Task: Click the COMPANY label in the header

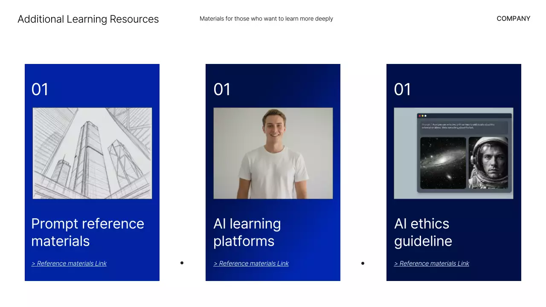Action: 513,19
